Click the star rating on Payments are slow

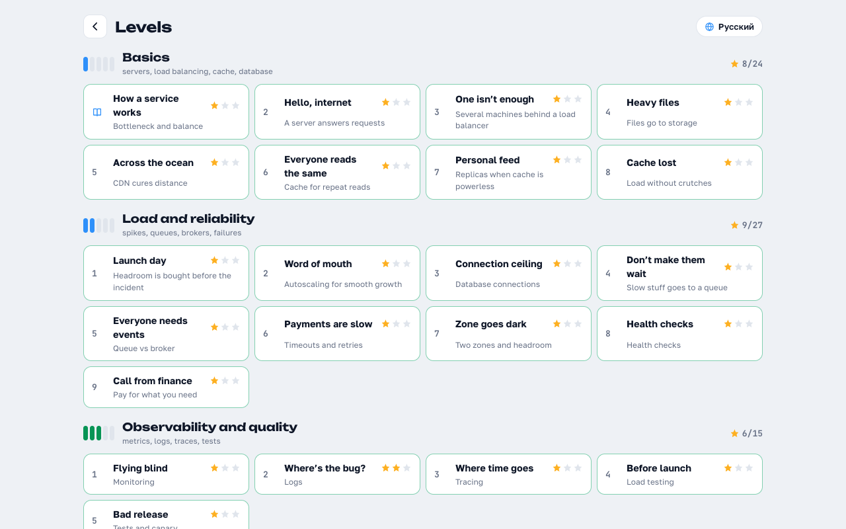(x=396, y=324)
